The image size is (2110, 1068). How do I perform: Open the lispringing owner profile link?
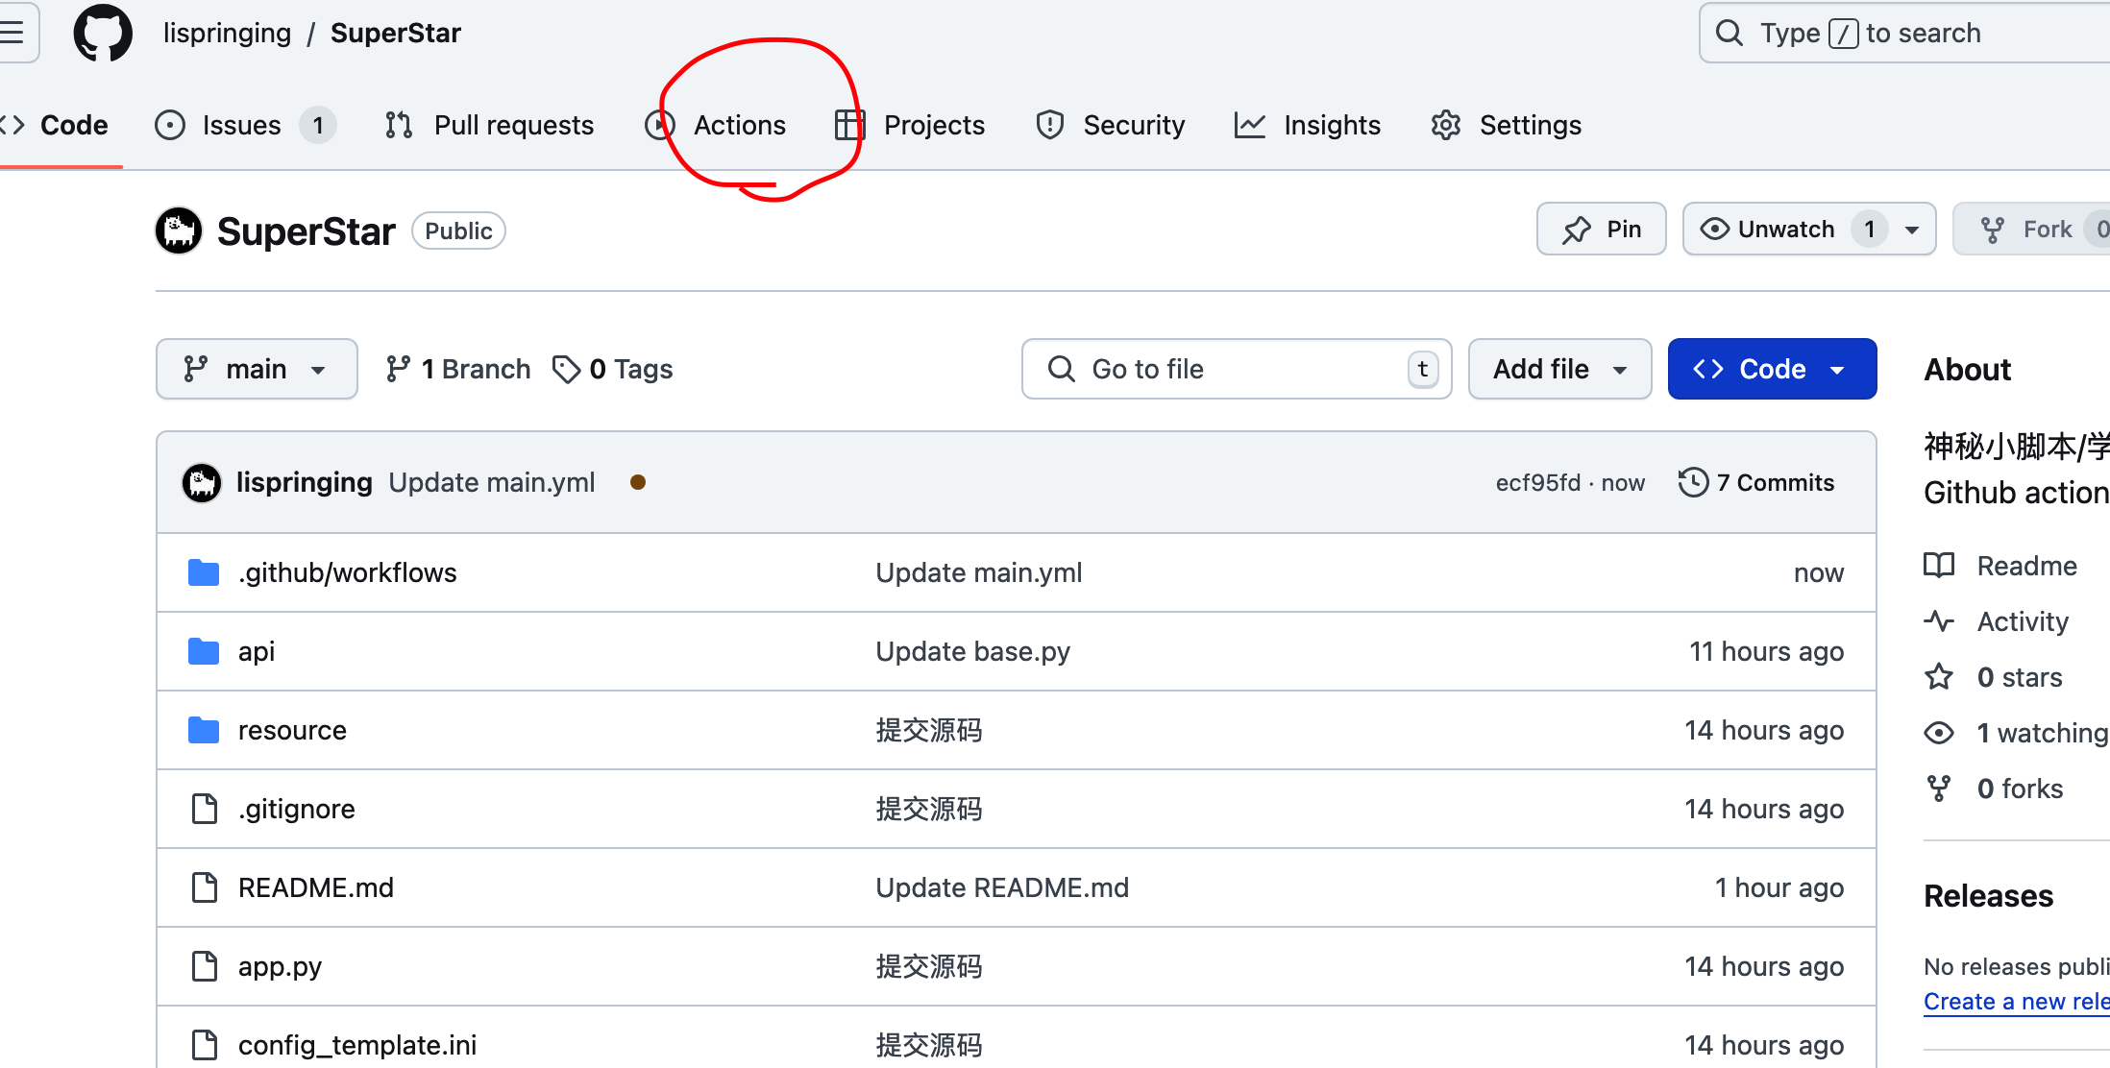click(x=227, y=33)
